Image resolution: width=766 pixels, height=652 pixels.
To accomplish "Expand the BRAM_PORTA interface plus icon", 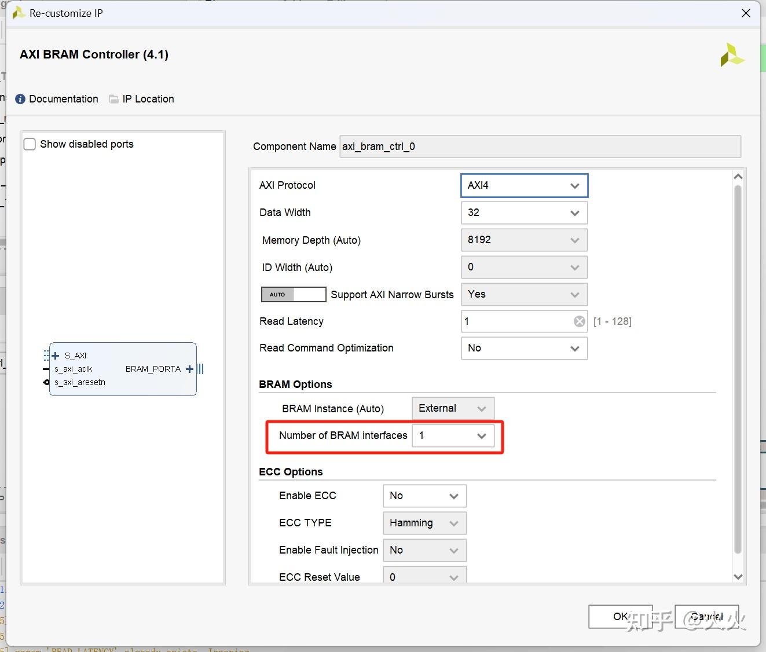I will coord(189,369).
